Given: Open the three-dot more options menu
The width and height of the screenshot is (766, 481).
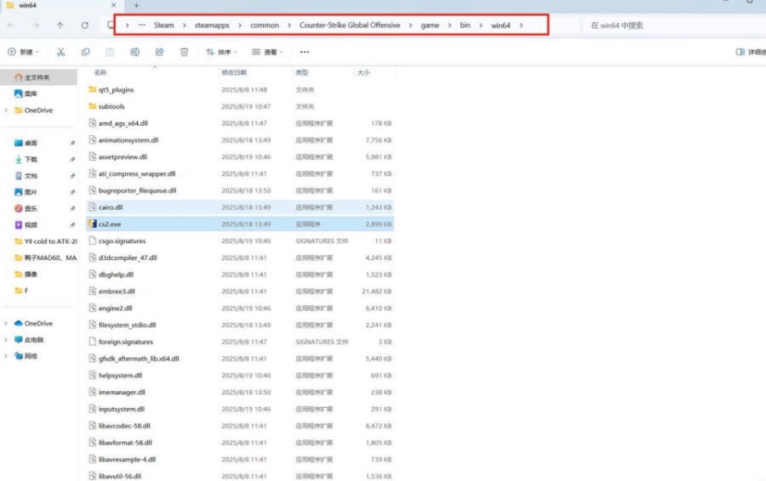Looking at the screenshot, I should click(x=305, y=52).
